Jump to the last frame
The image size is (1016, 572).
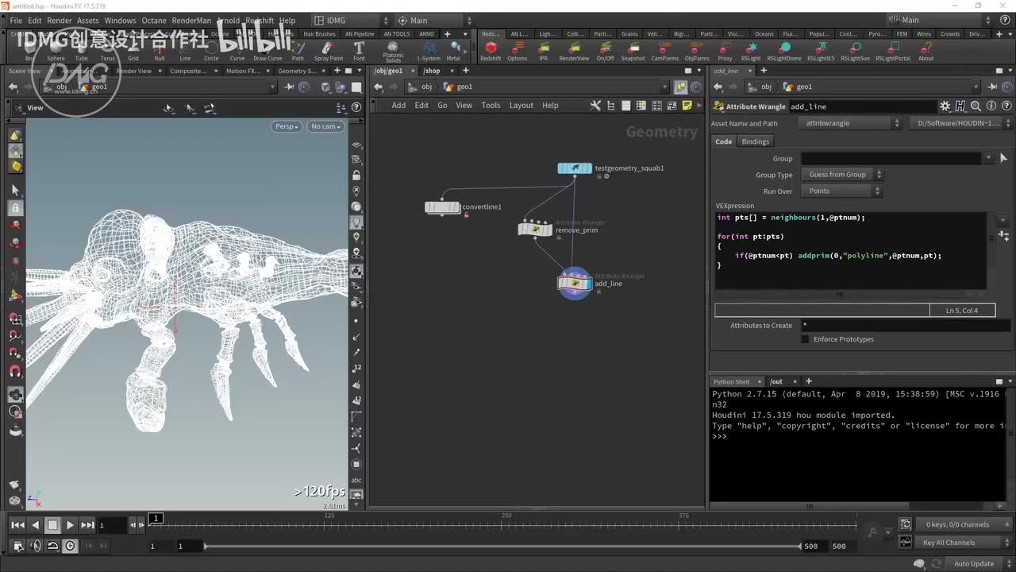click(87, 525)
